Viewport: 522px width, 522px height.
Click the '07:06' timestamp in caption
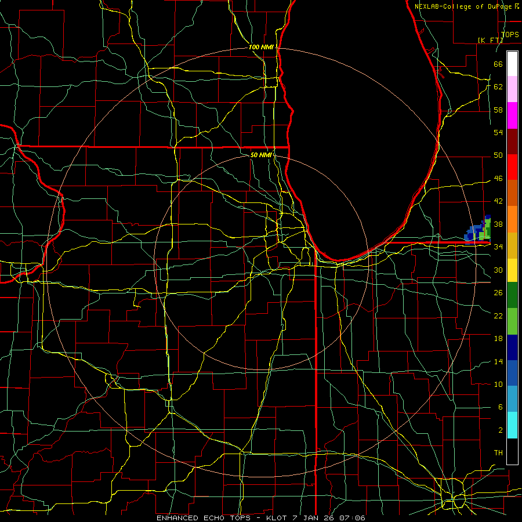click(353, 518)
